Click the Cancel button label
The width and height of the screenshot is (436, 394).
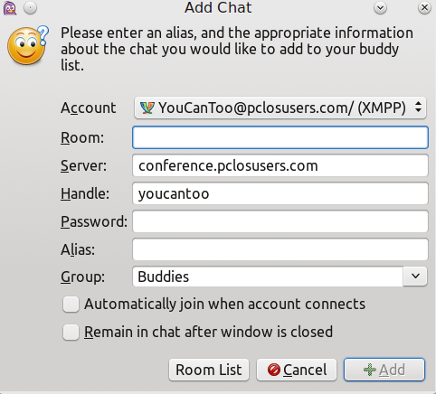[305, 370]
